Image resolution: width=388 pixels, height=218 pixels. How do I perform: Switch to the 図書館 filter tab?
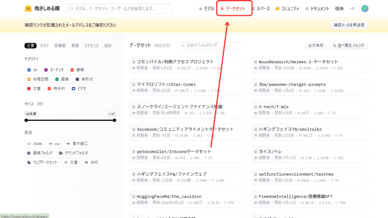click(60, 46)
